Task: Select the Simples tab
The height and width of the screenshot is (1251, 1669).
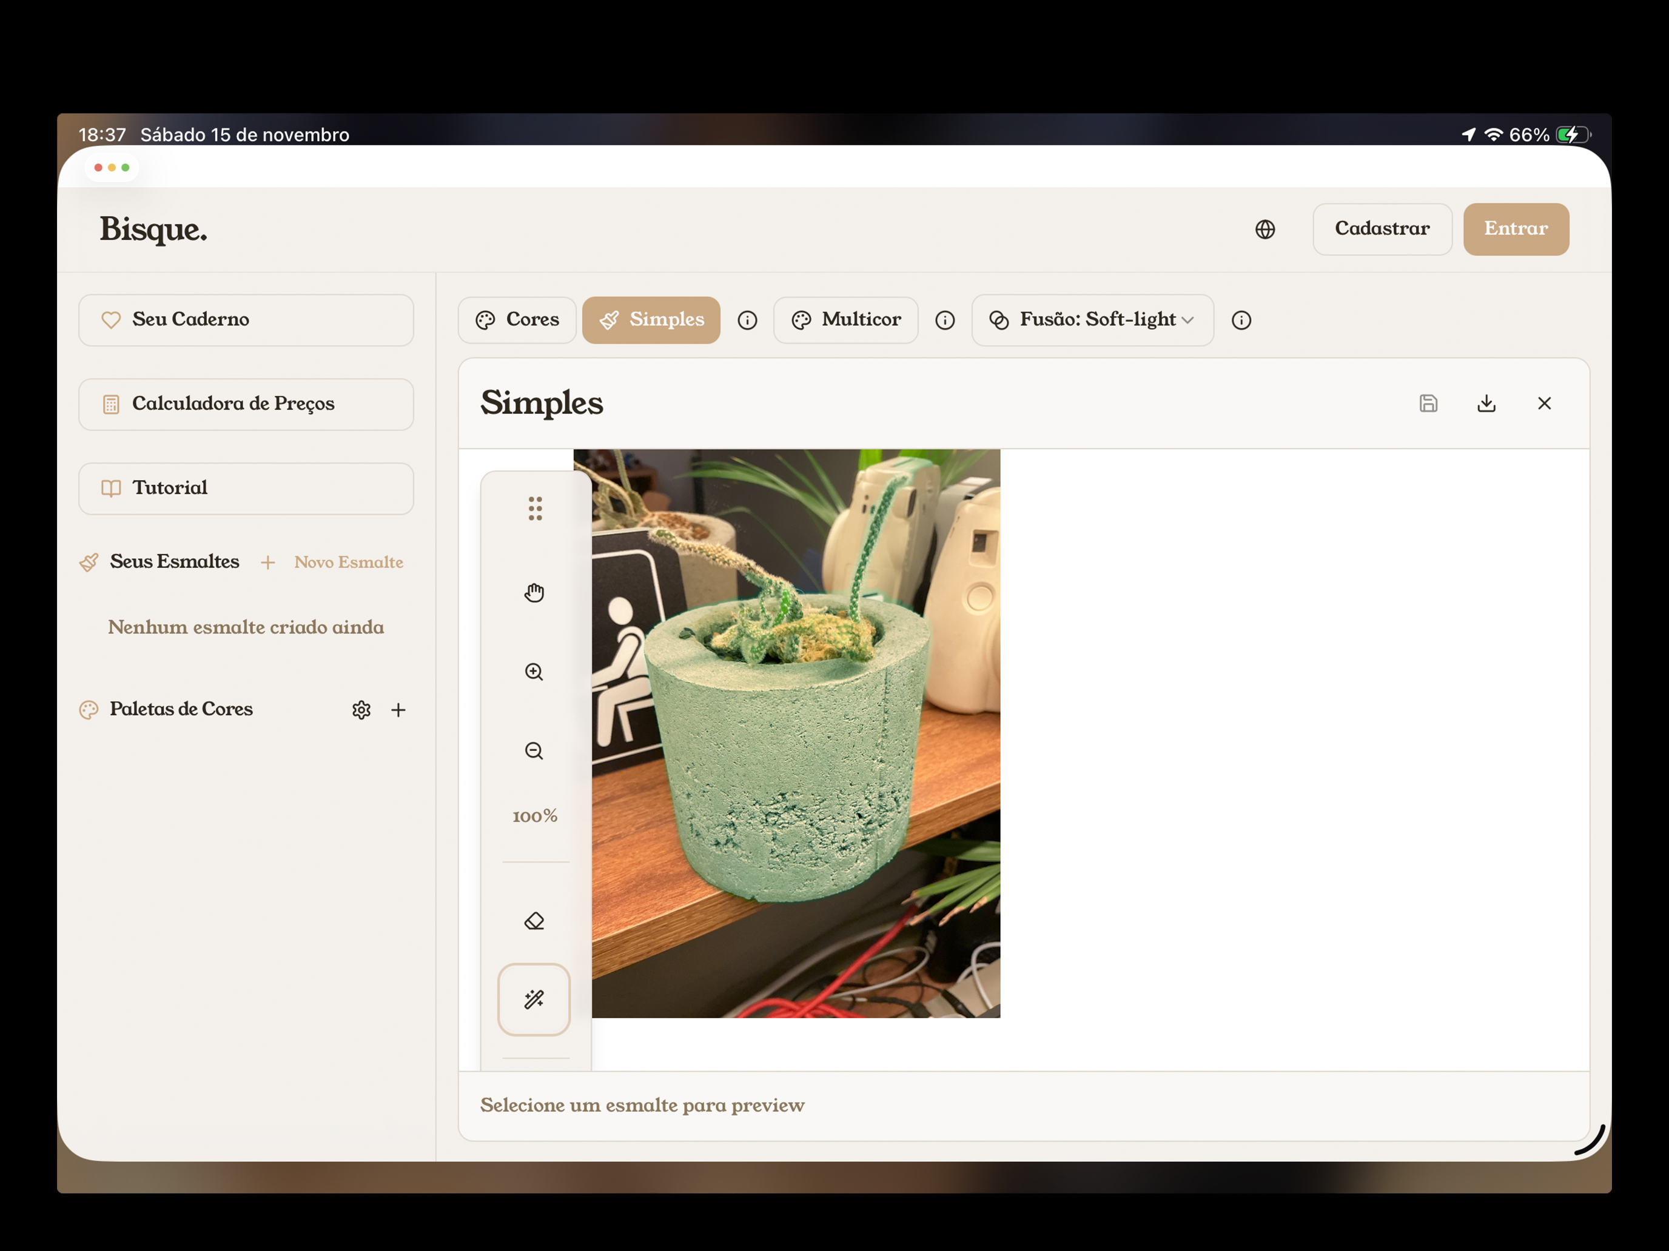Action: [x=651, y=320]
